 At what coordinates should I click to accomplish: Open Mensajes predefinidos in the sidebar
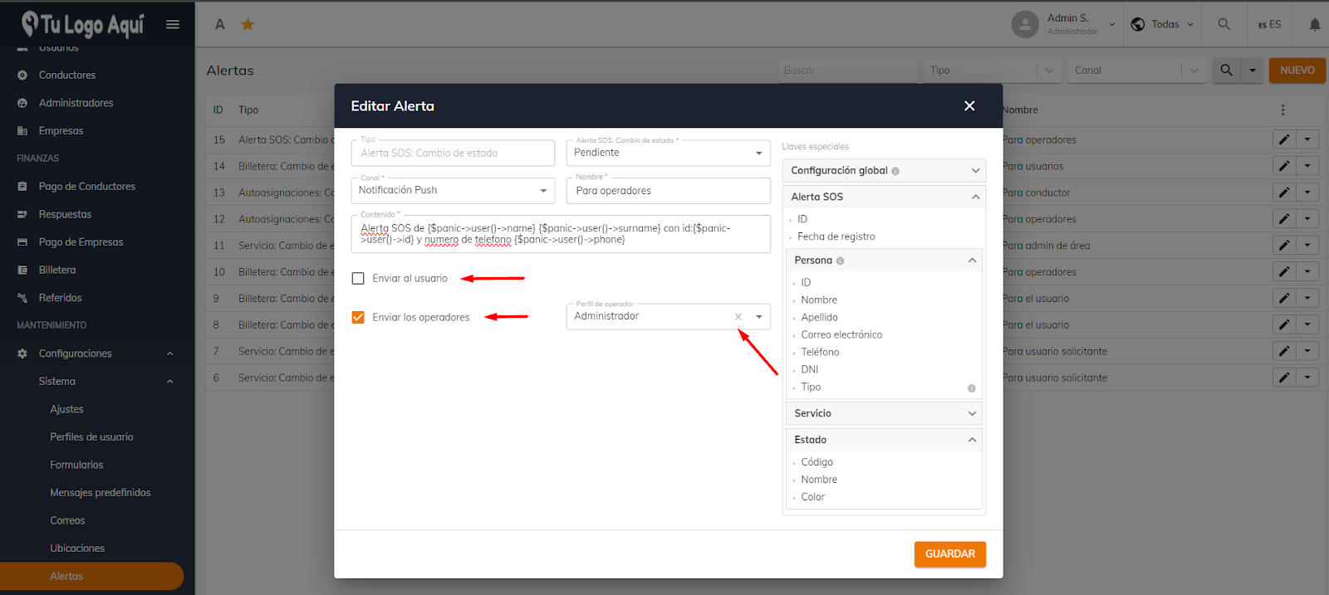(101, 493)
